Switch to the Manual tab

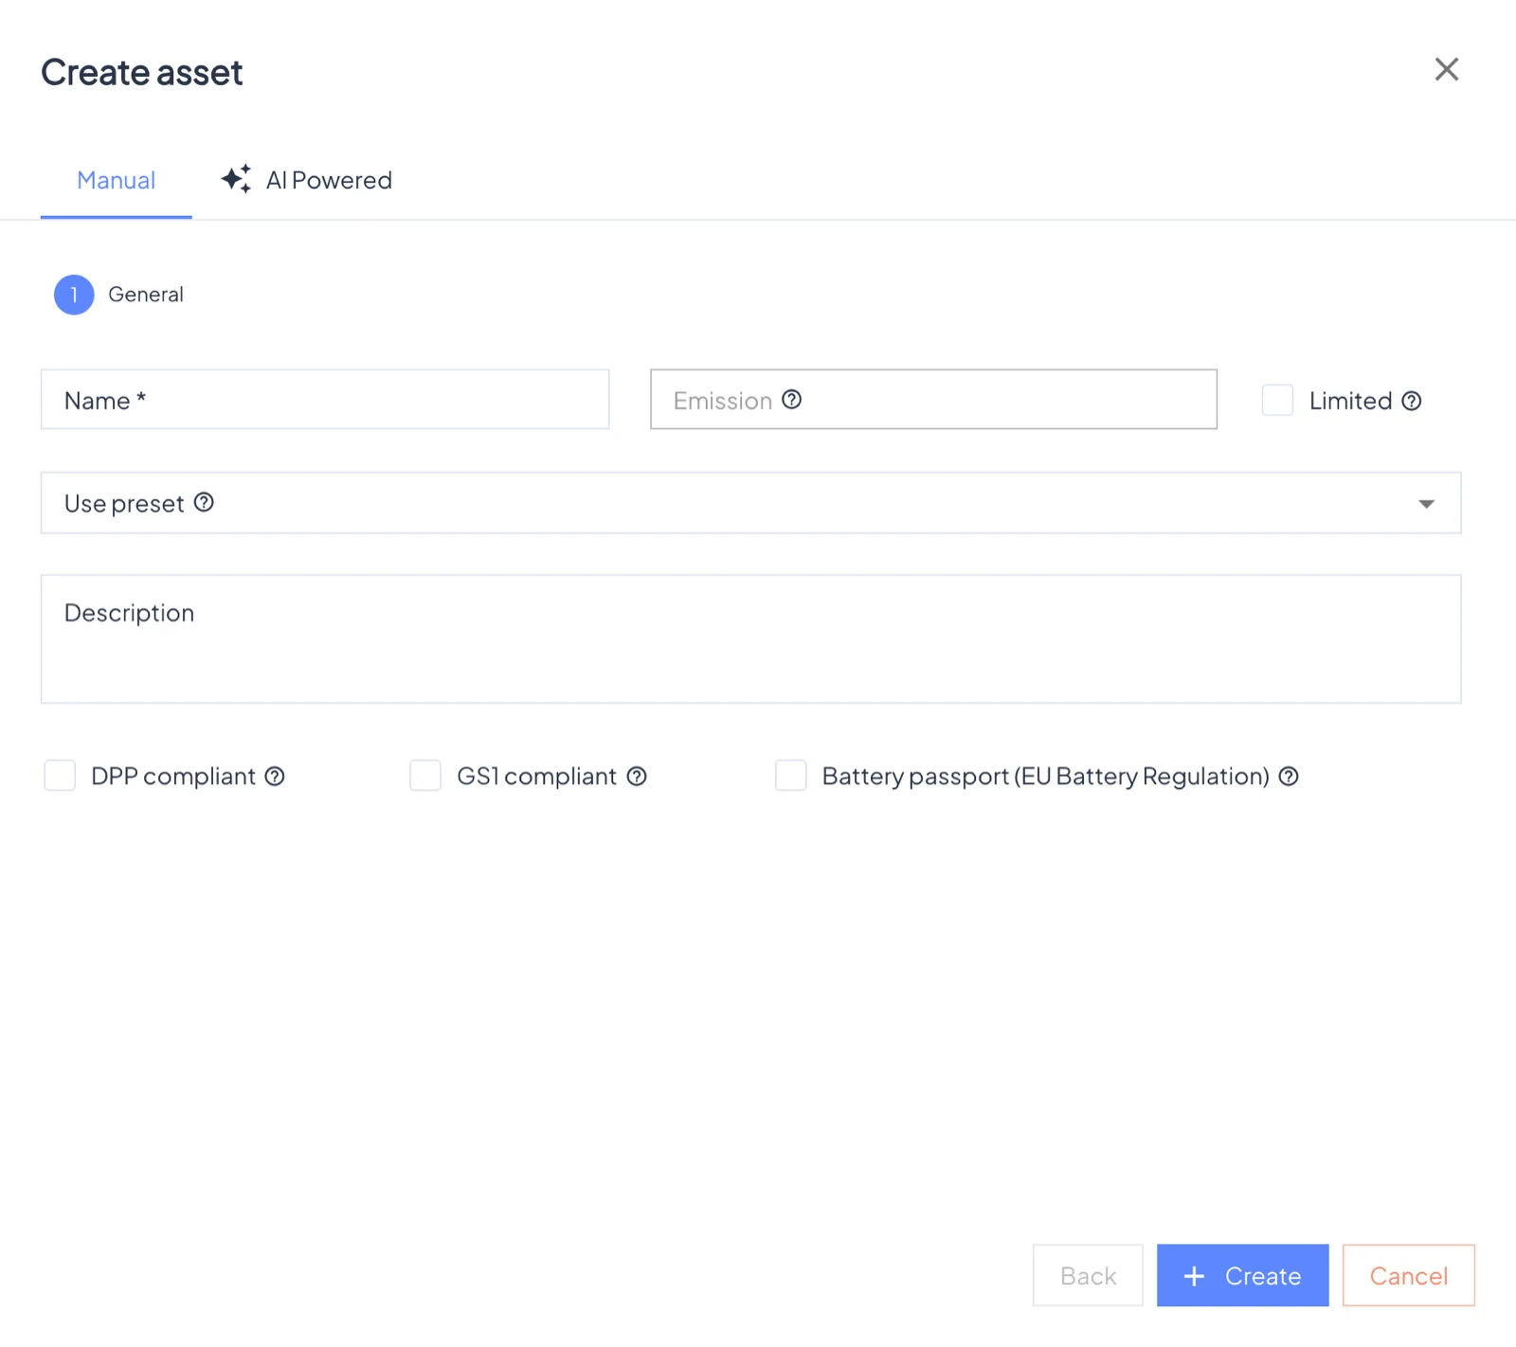click(116, 180)
